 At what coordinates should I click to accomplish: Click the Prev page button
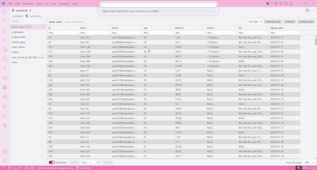point(75,162)
